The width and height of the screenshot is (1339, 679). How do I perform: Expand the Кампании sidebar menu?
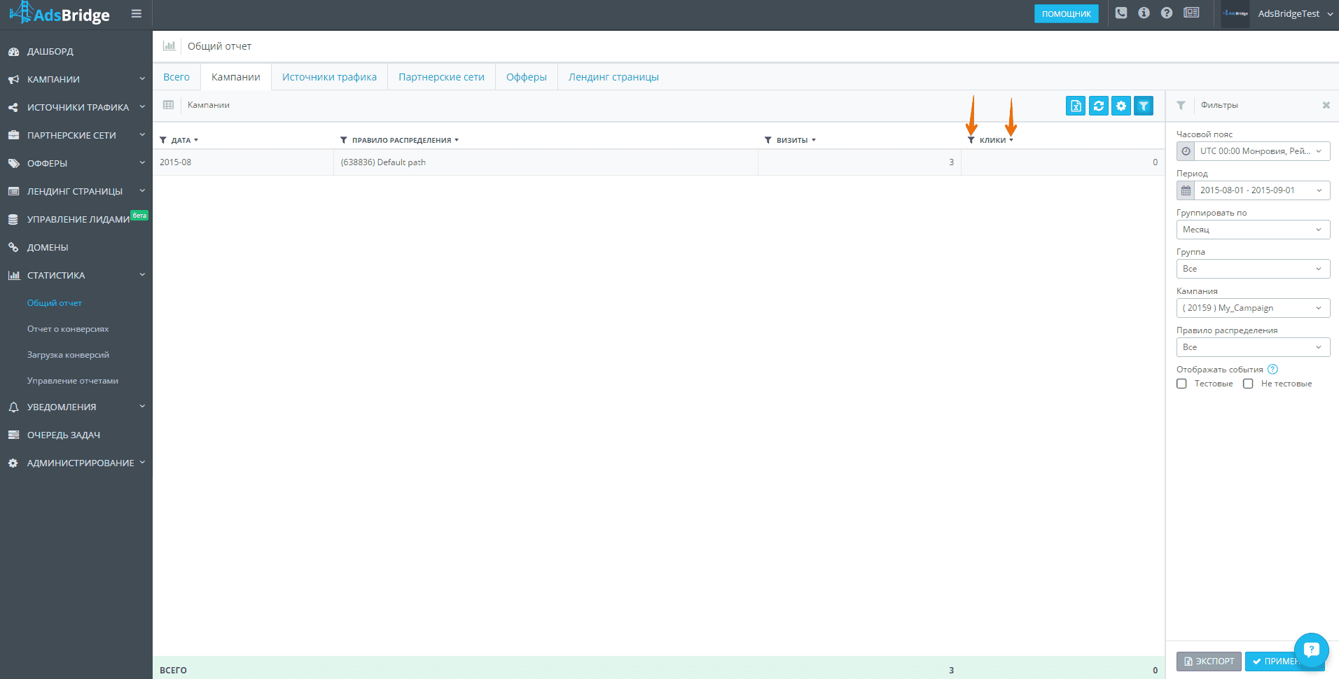tap(76, 79)
